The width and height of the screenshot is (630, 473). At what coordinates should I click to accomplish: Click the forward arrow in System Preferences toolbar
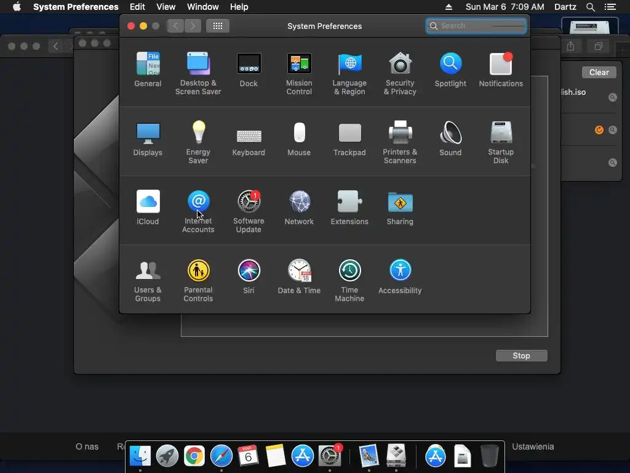(193, 26)
